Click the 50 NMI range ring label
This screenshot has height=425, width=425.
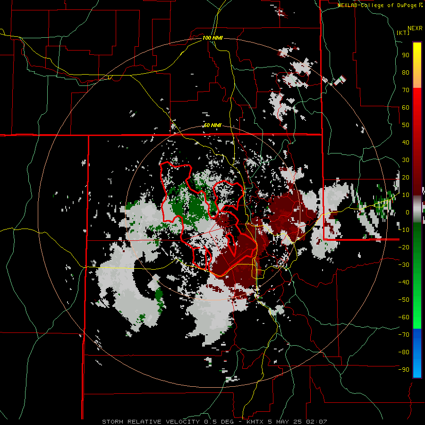pos(212,125)
